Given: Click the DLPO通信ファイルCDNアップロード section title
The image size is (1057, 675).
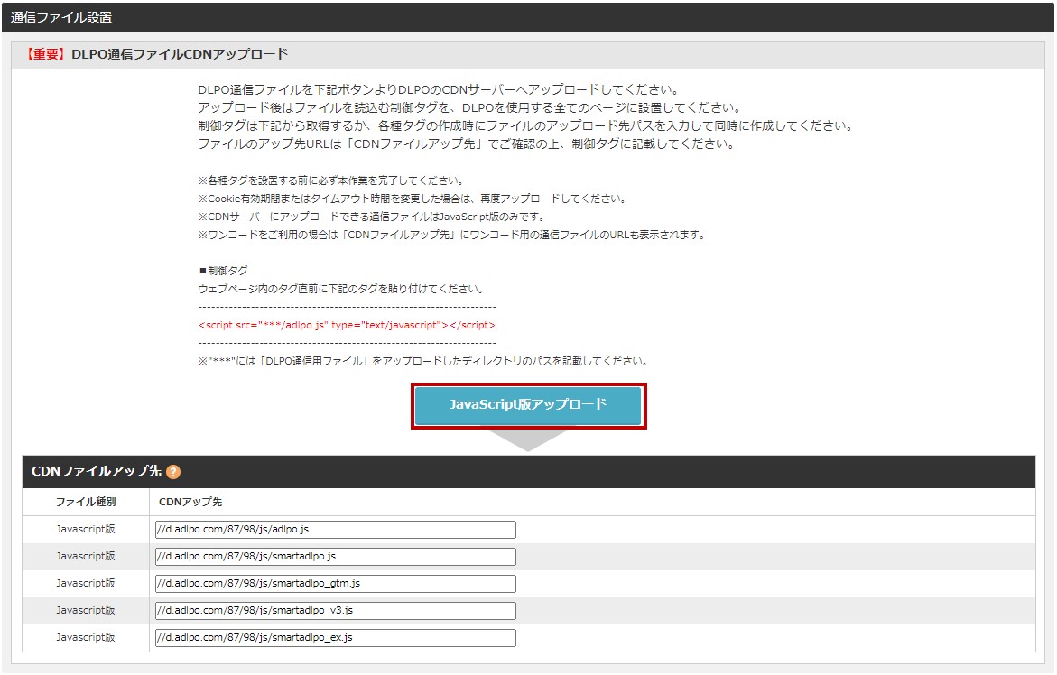Looking at the screenshot, I should pyautogui.click(x=156, y=54).
